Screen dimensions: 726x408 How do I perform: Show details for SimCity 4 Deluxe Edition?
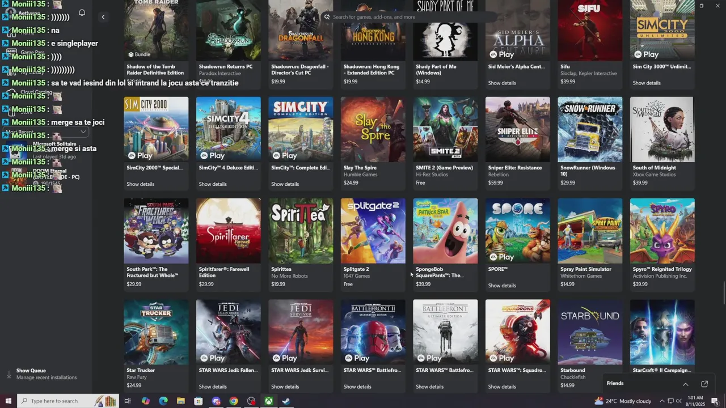point(213,184)
